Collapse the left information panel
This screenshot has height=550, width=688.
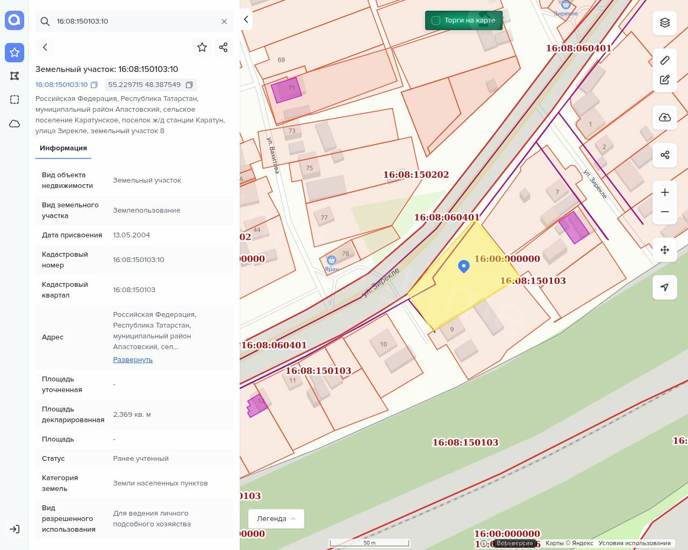click(x=246, y=19)
